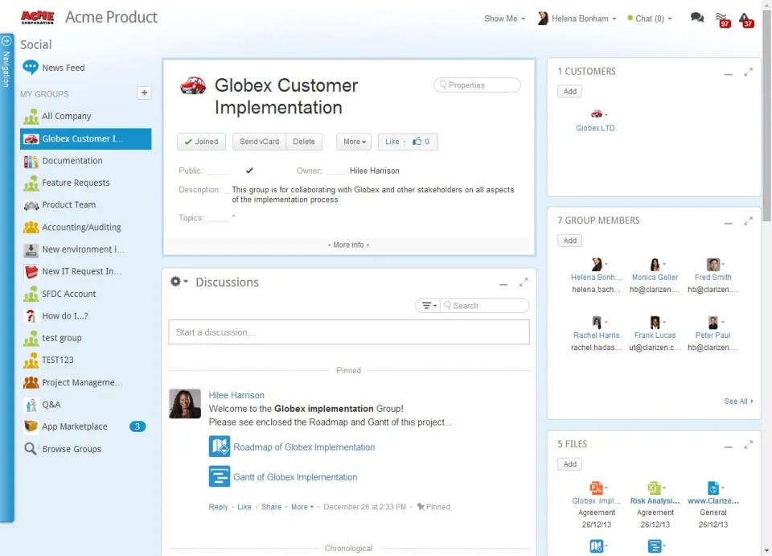
Task: Click the add group plus icon beside My Groups
Action: pyautogui.click(x=144, y=93)
